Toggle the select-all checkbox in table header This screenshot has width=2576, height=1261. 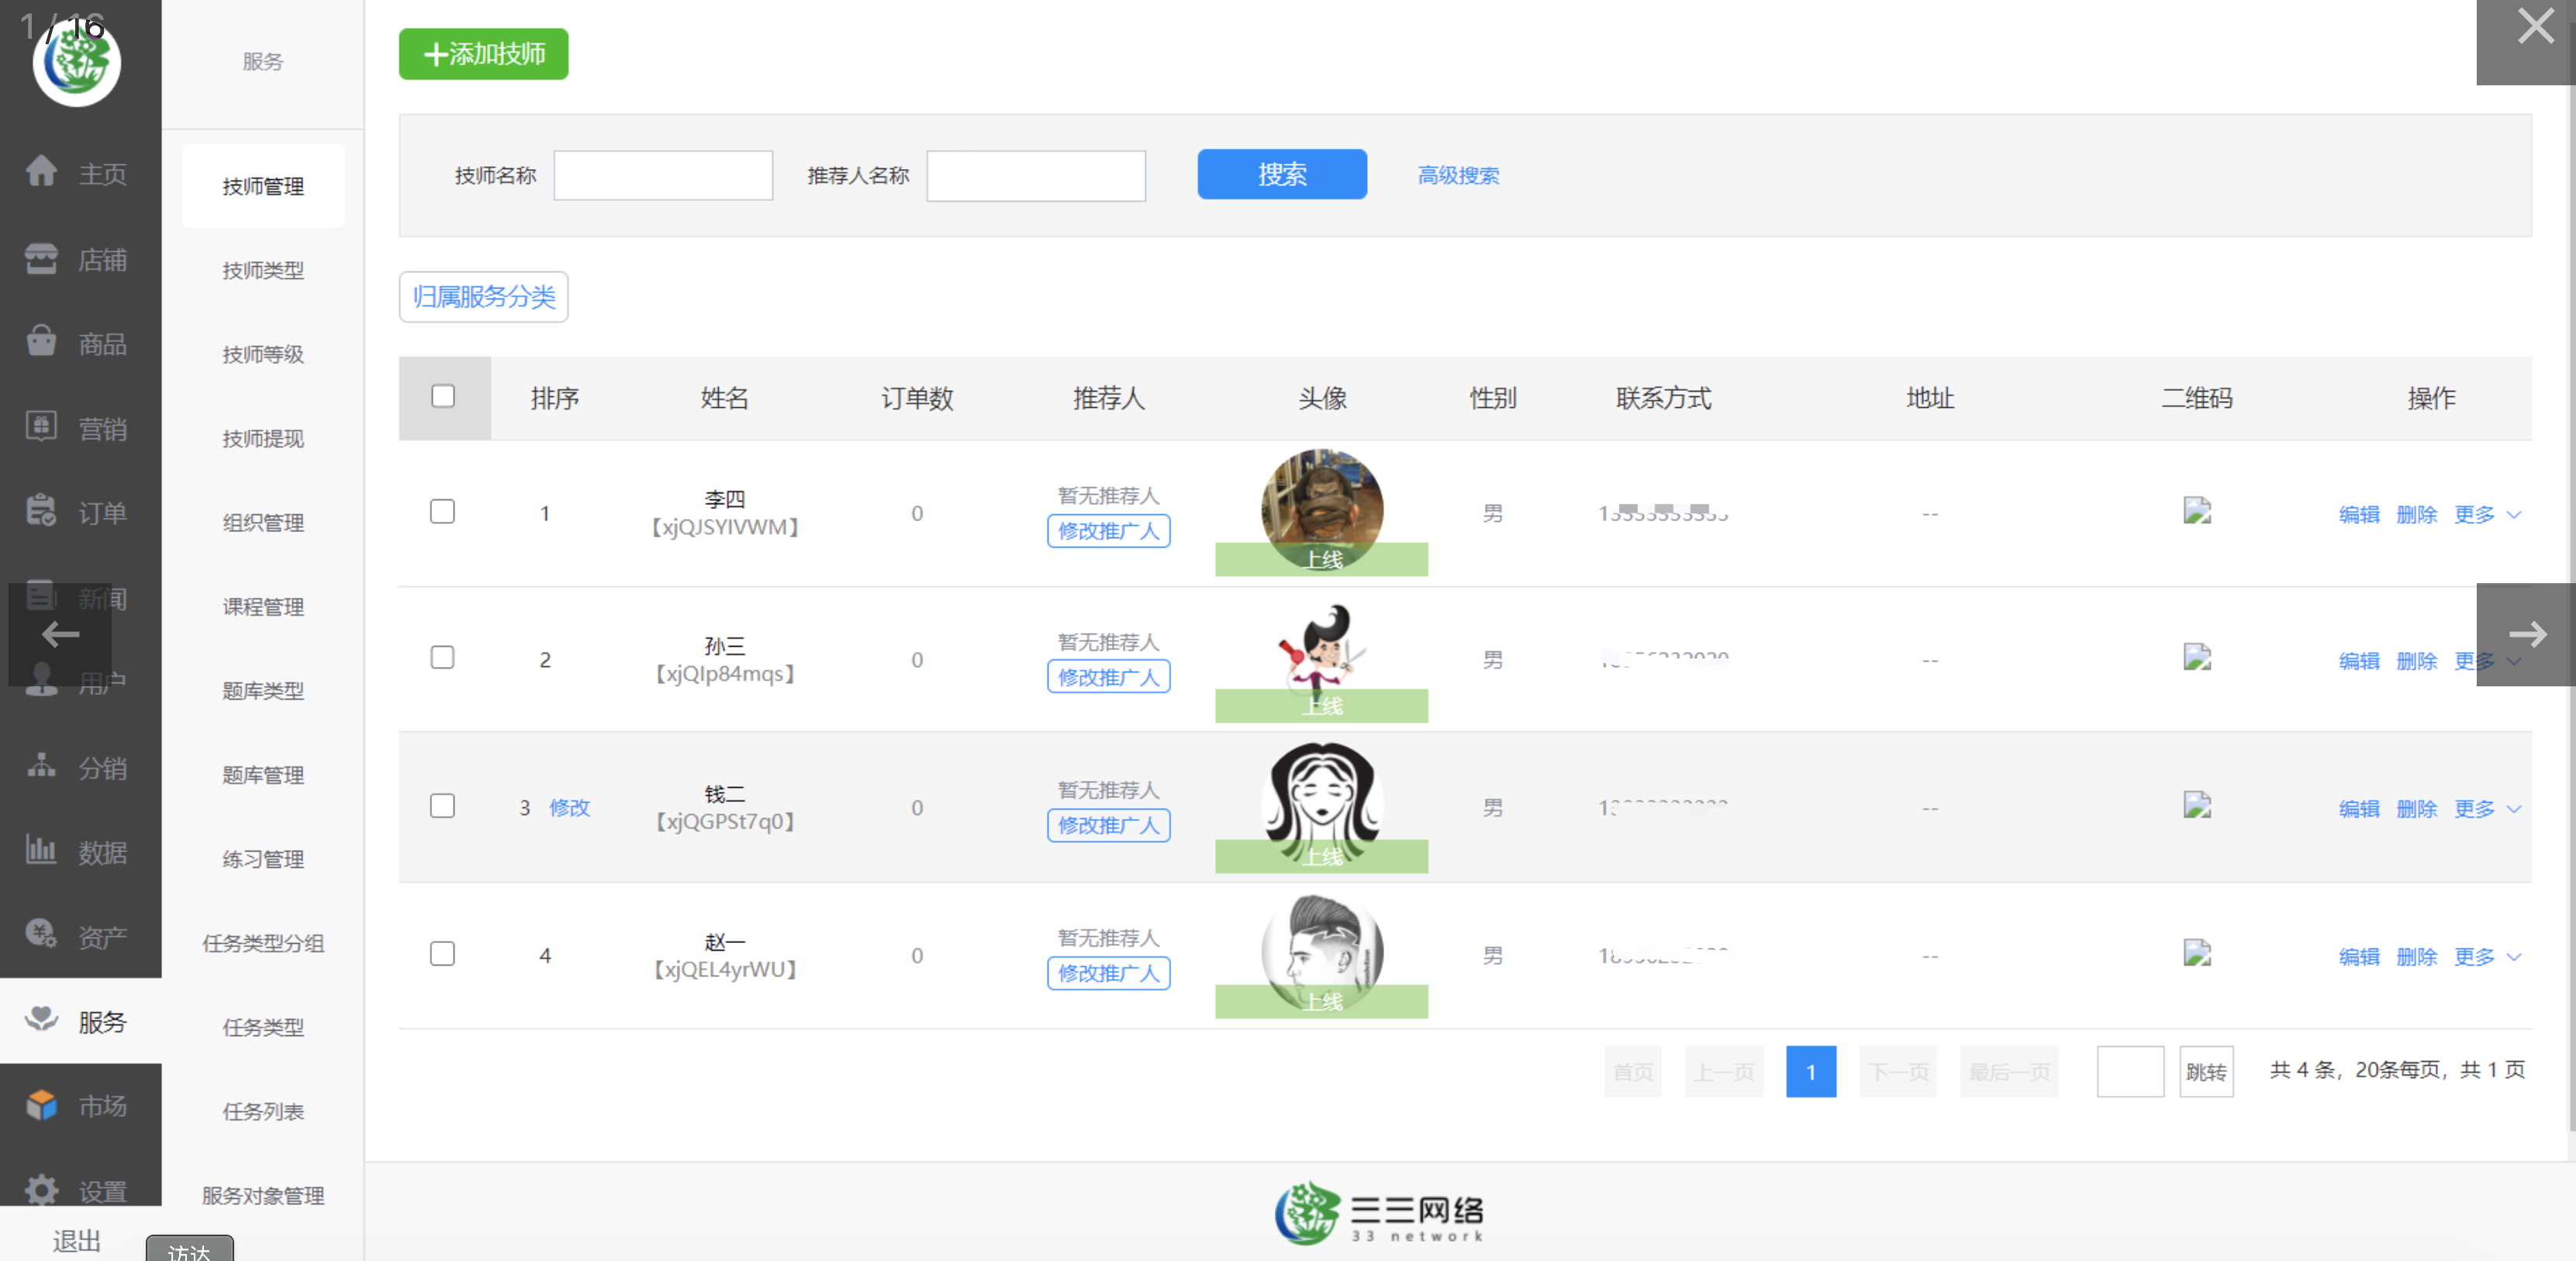(x=443, y=397)
